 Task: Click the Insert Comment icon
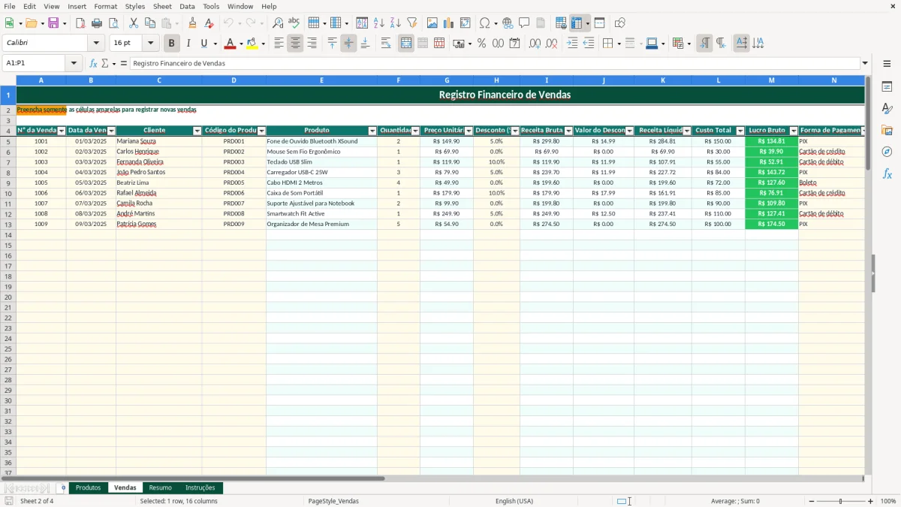524,23
